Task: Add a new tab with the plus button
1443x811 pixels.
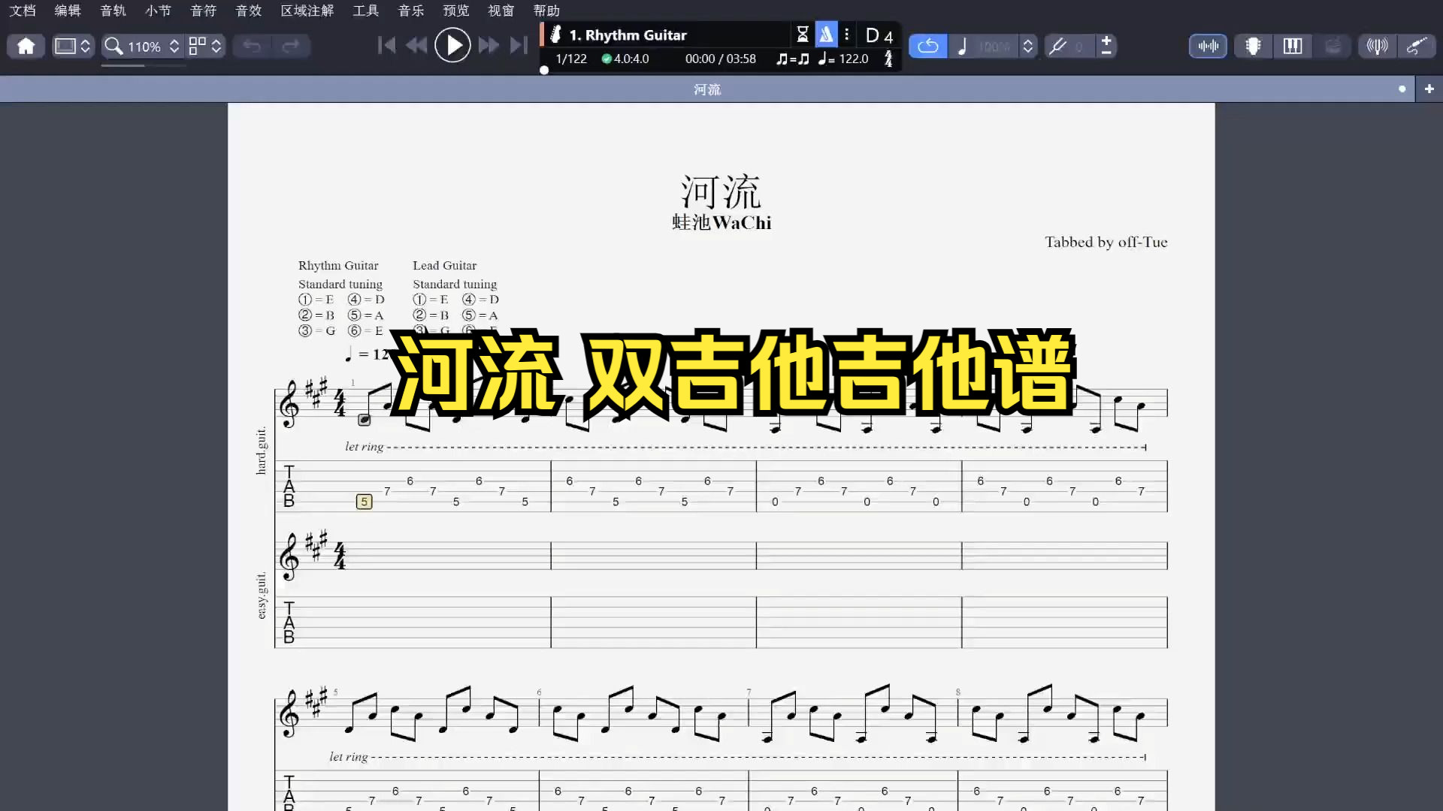Action: pos(1429,89)
